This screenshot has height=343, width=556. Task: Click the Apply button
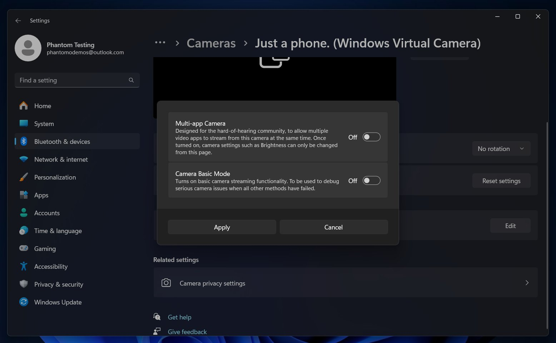(222, 227)
